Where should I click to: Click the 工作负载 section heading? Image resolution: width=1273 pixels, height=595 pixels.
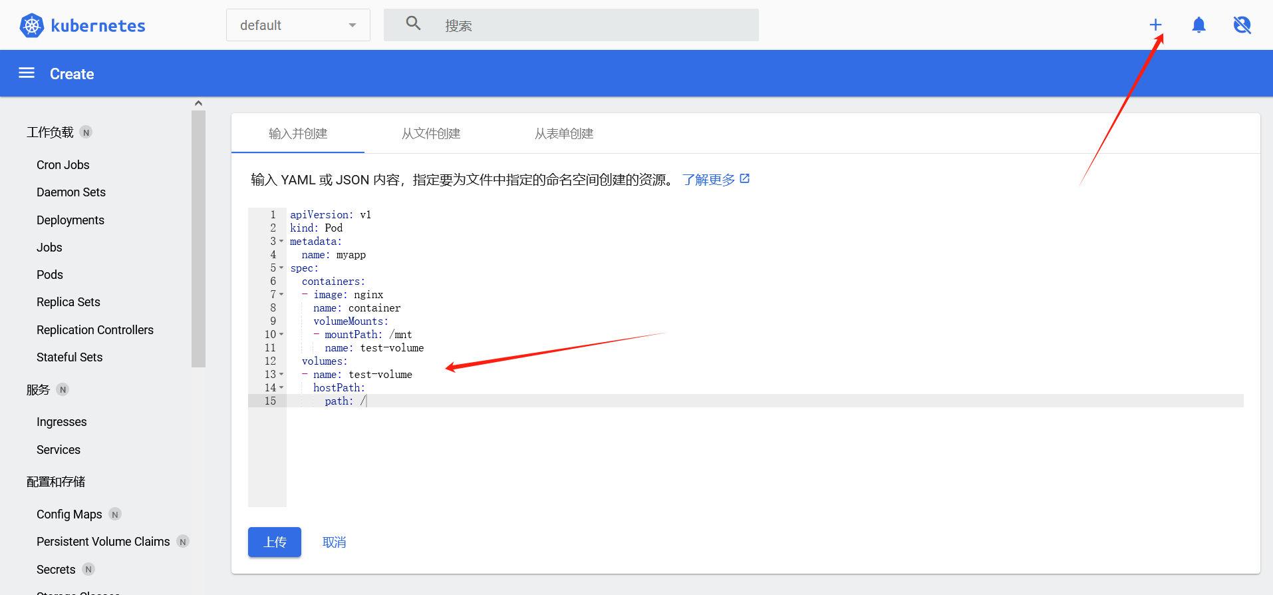50,132
